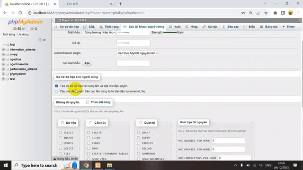Select the Ưa dùng favorites tab in sidebar

click(23, 34)
